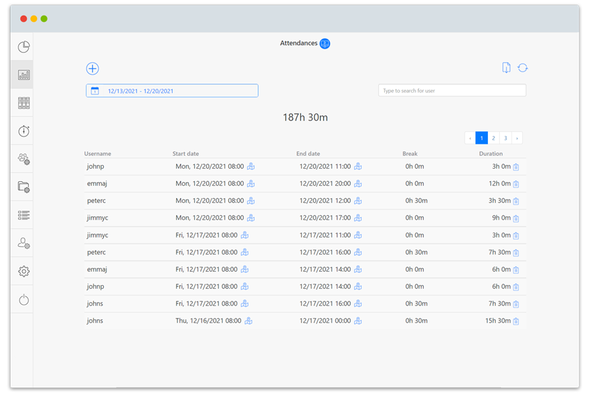Click the next page arrow
Screen dimensions: 591x394
coord(517,138)
